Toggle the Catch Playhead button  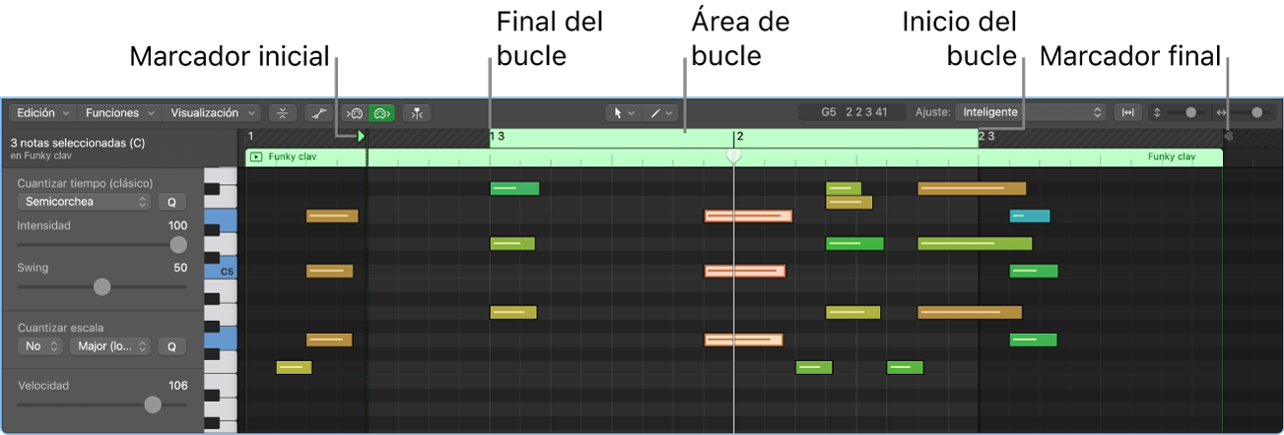click(x=417, y=113)
